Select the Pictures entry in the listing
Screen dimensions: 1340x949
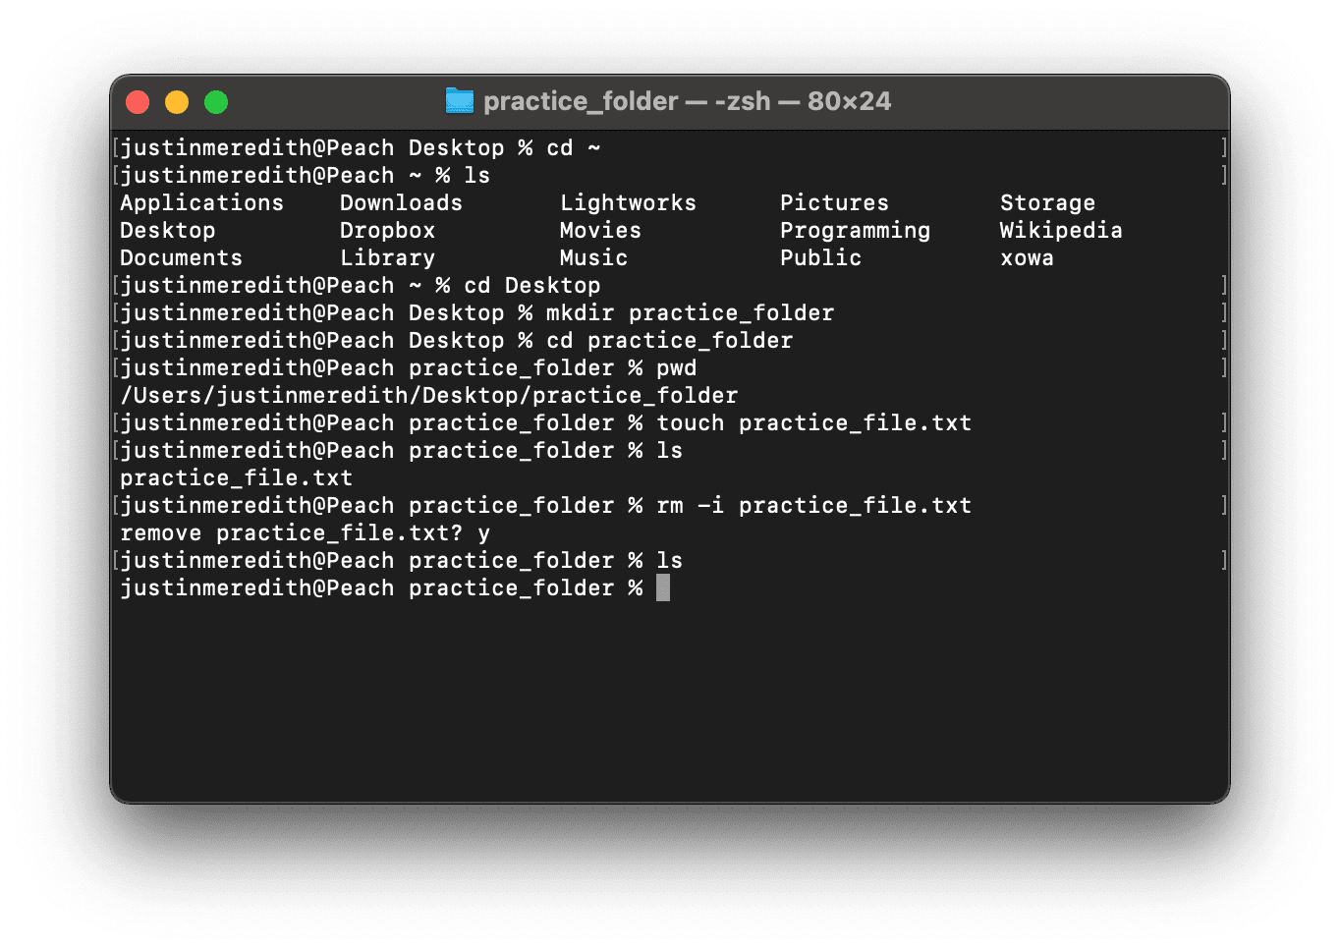pyautogui.click(x=834, y=202)
